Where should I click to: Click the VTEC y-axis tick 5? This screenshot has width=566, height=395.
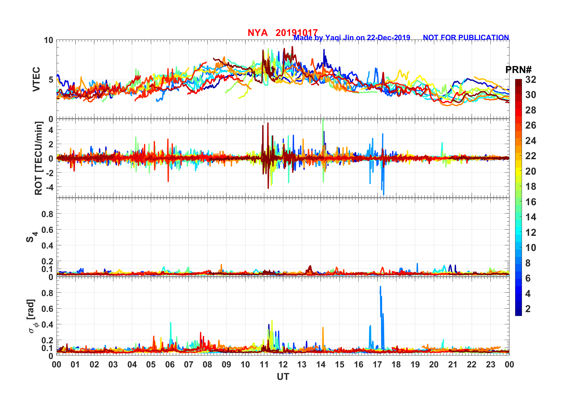point(51,80)
